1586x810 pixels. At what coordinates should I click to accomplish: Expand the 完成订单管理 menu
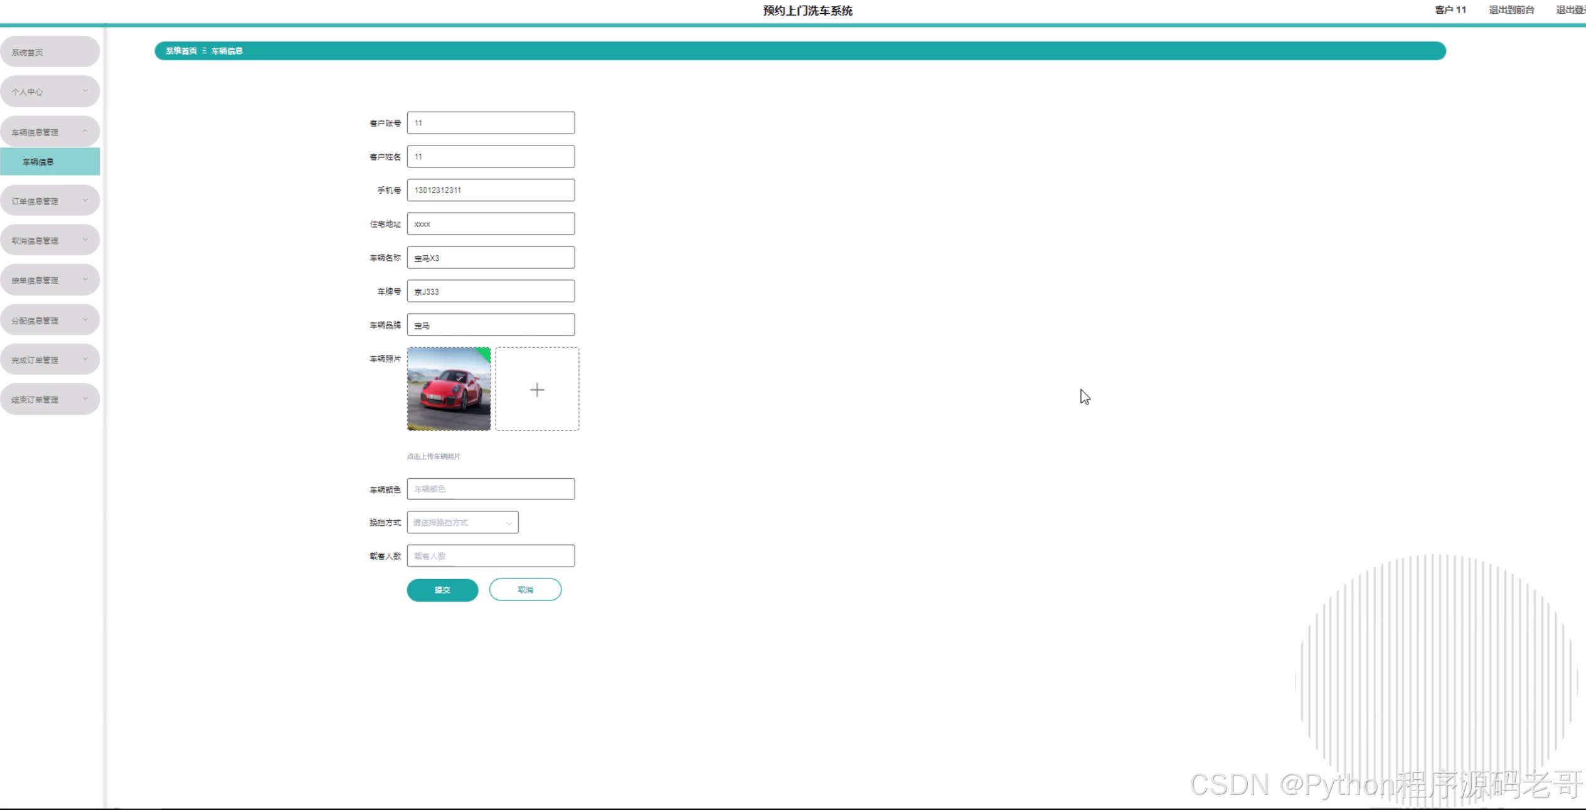(x=50, y=360)
